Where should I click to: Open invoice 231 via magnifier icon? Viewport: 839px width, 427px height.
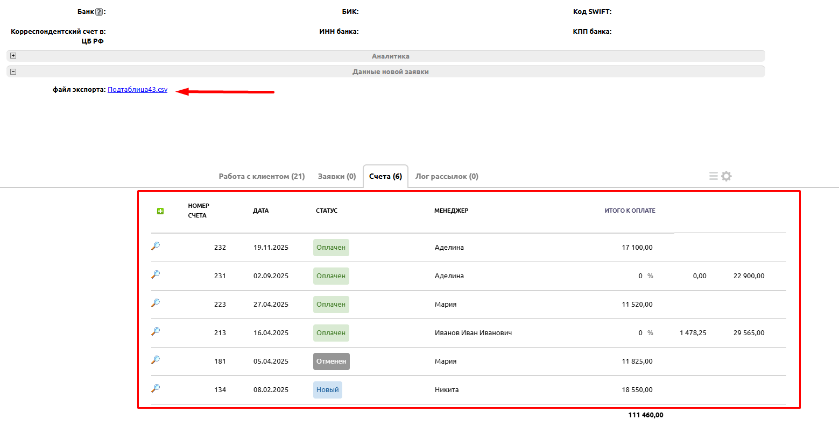coord(156,274)
